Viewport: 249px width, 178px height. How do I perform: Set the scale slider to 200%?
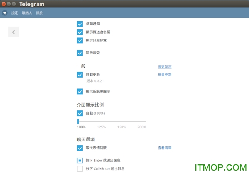coord(142,127)
